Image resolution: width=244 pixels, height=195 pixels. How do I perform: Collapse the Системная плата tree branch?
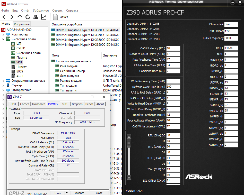(3, 39)
